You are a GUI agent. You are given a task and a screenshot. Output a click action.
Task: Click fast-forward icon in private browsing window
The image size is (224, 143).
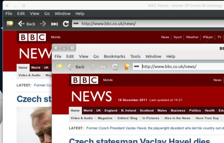(55, 24)
